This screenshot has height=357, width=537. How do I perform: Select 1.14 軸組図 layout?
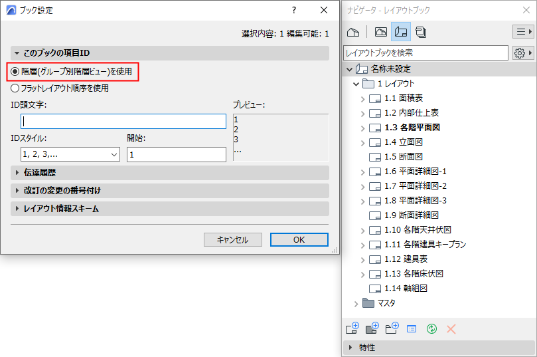pyautogui.click(x=406, y=289)
